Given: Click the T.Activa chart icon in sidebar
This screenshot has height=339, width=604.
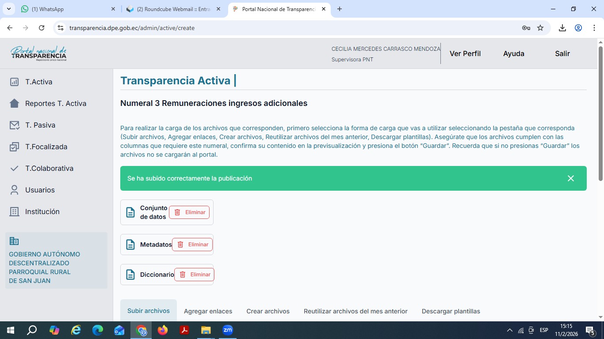Looking at the screenshot, I should 14,82.
